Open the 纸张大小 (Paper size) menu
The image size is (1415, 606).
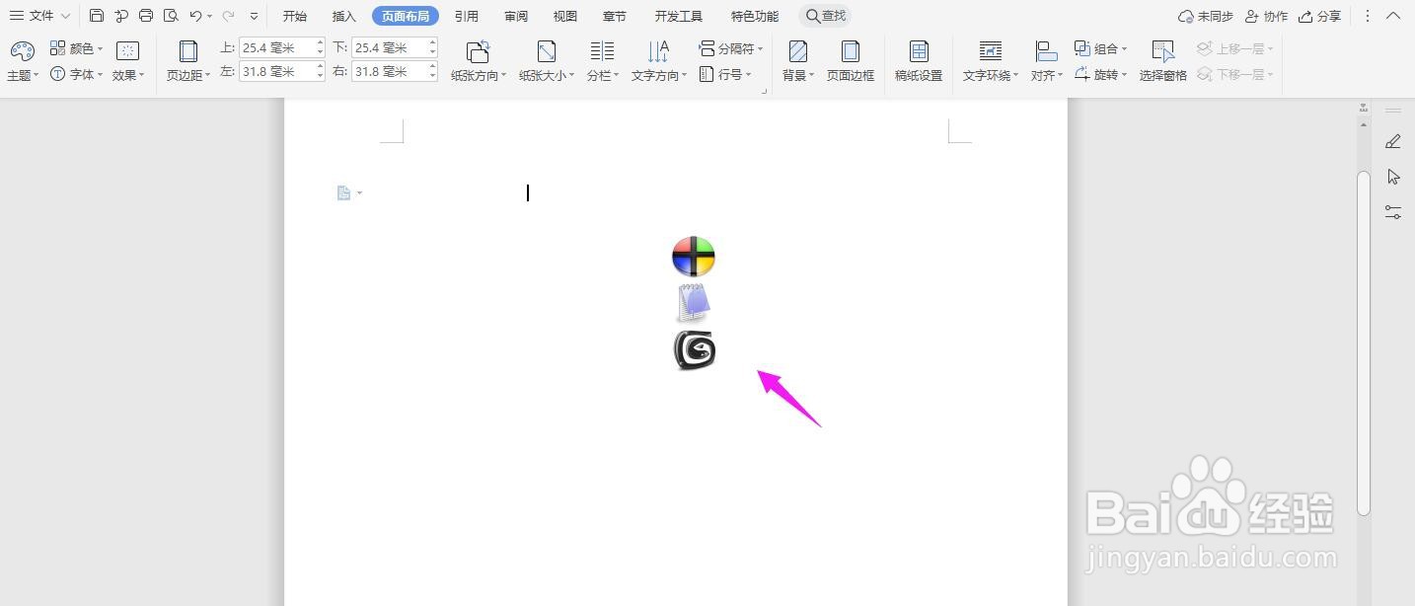pyautogui.click(x=547, y=61)
